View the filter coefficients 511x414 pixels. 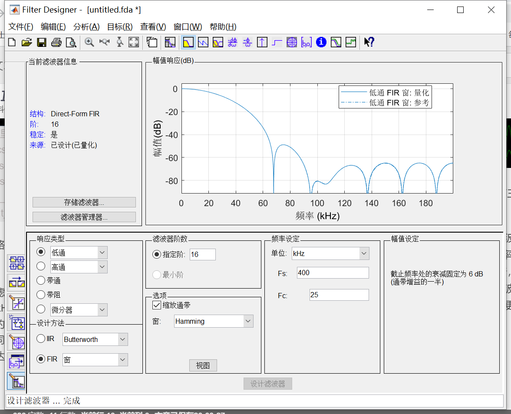tap(306, 42)
